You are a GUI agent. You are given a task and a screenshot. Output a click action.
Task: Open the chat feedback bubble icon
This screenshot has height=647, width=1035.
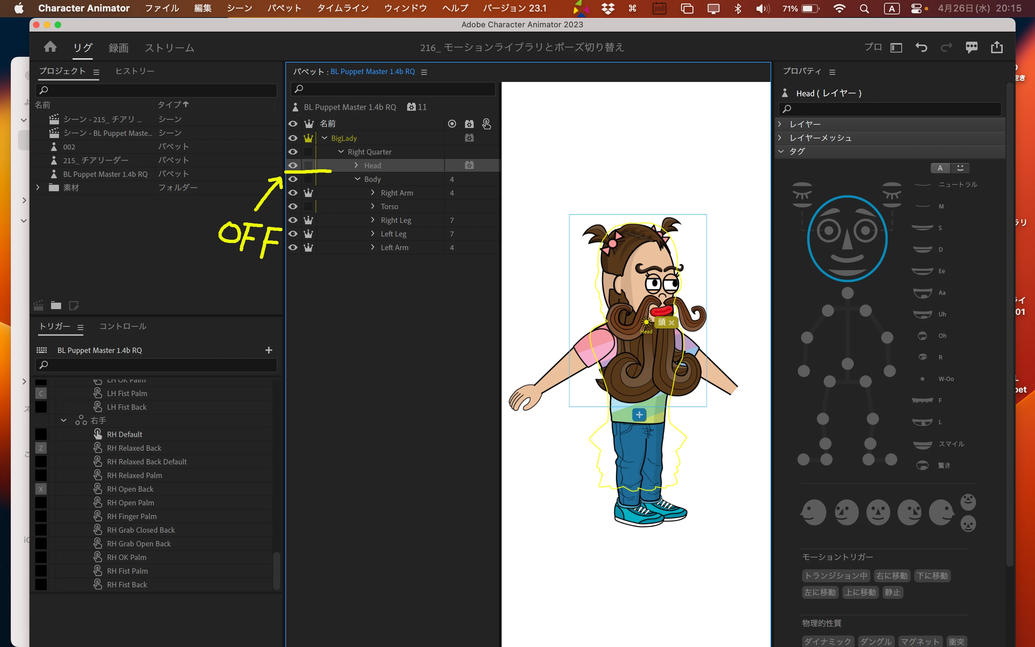971,47
